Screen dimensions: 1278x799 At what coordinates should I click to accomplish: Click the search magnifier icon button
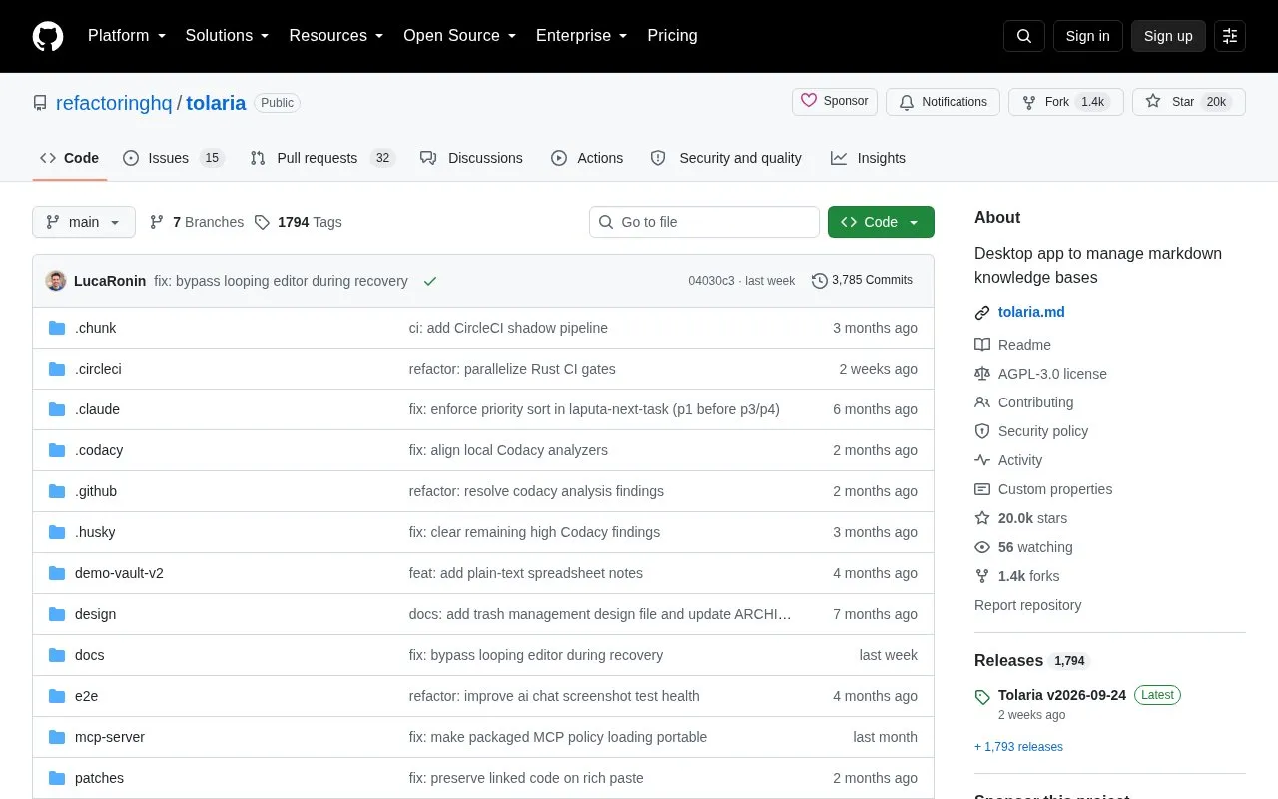[1024, 36]
